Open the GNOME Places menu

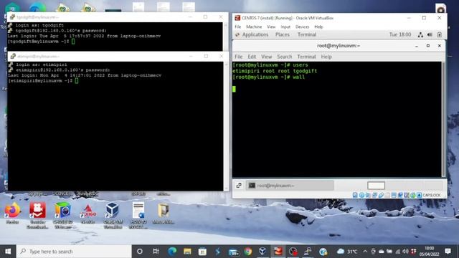click(x=282, y=34)
